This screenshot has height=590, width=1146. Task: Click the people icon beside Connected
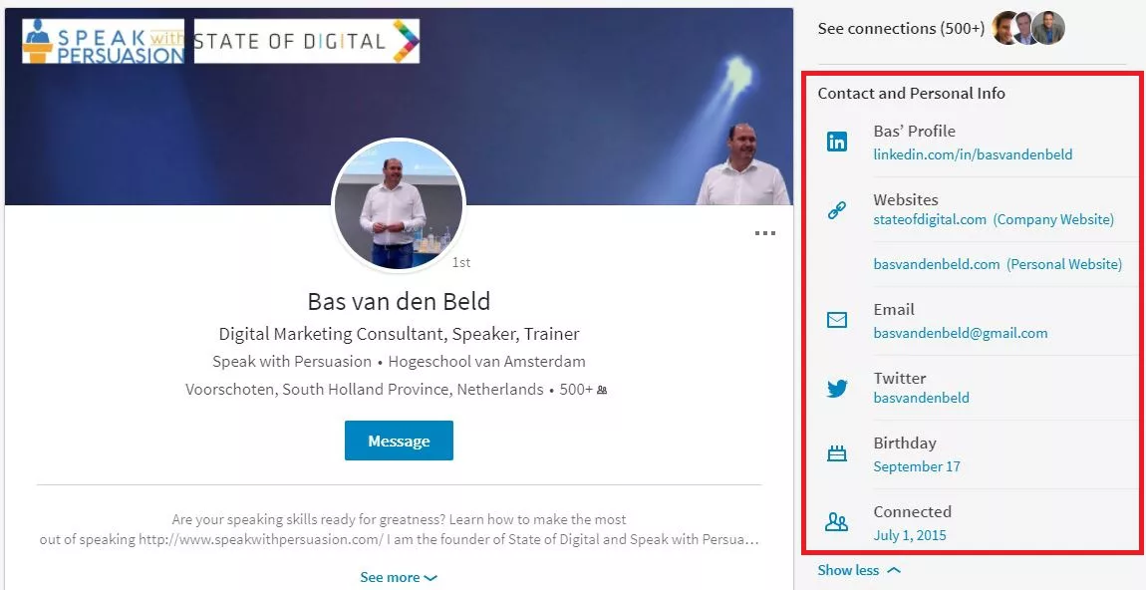(x=837, y=522)
